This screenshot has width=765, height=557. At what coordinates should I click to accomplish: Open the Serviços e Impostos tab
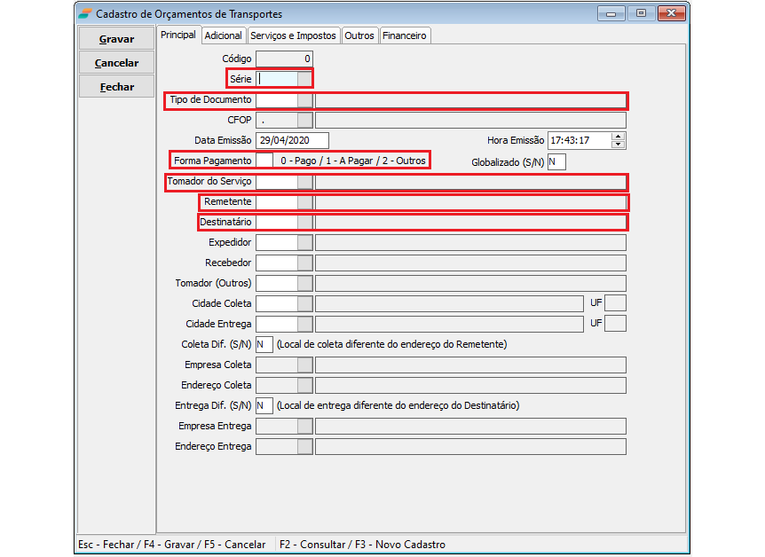coord(293,35)
